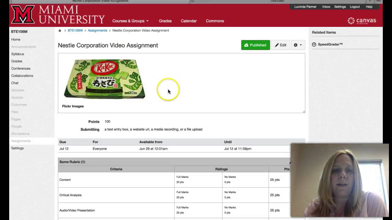Click No Marks rating in the Critical Analysis row
This screenshot has height=220, width=392.
click(x=230, y=192)
